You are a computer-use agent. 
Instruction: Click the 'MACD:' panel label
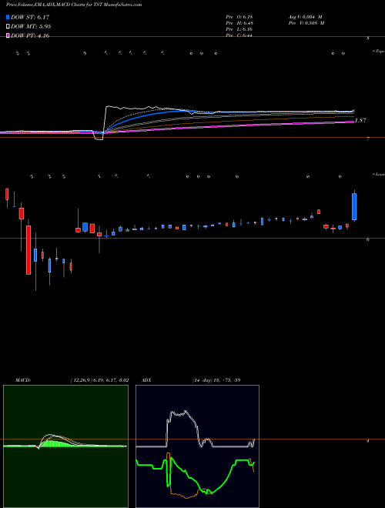point(23,380)
